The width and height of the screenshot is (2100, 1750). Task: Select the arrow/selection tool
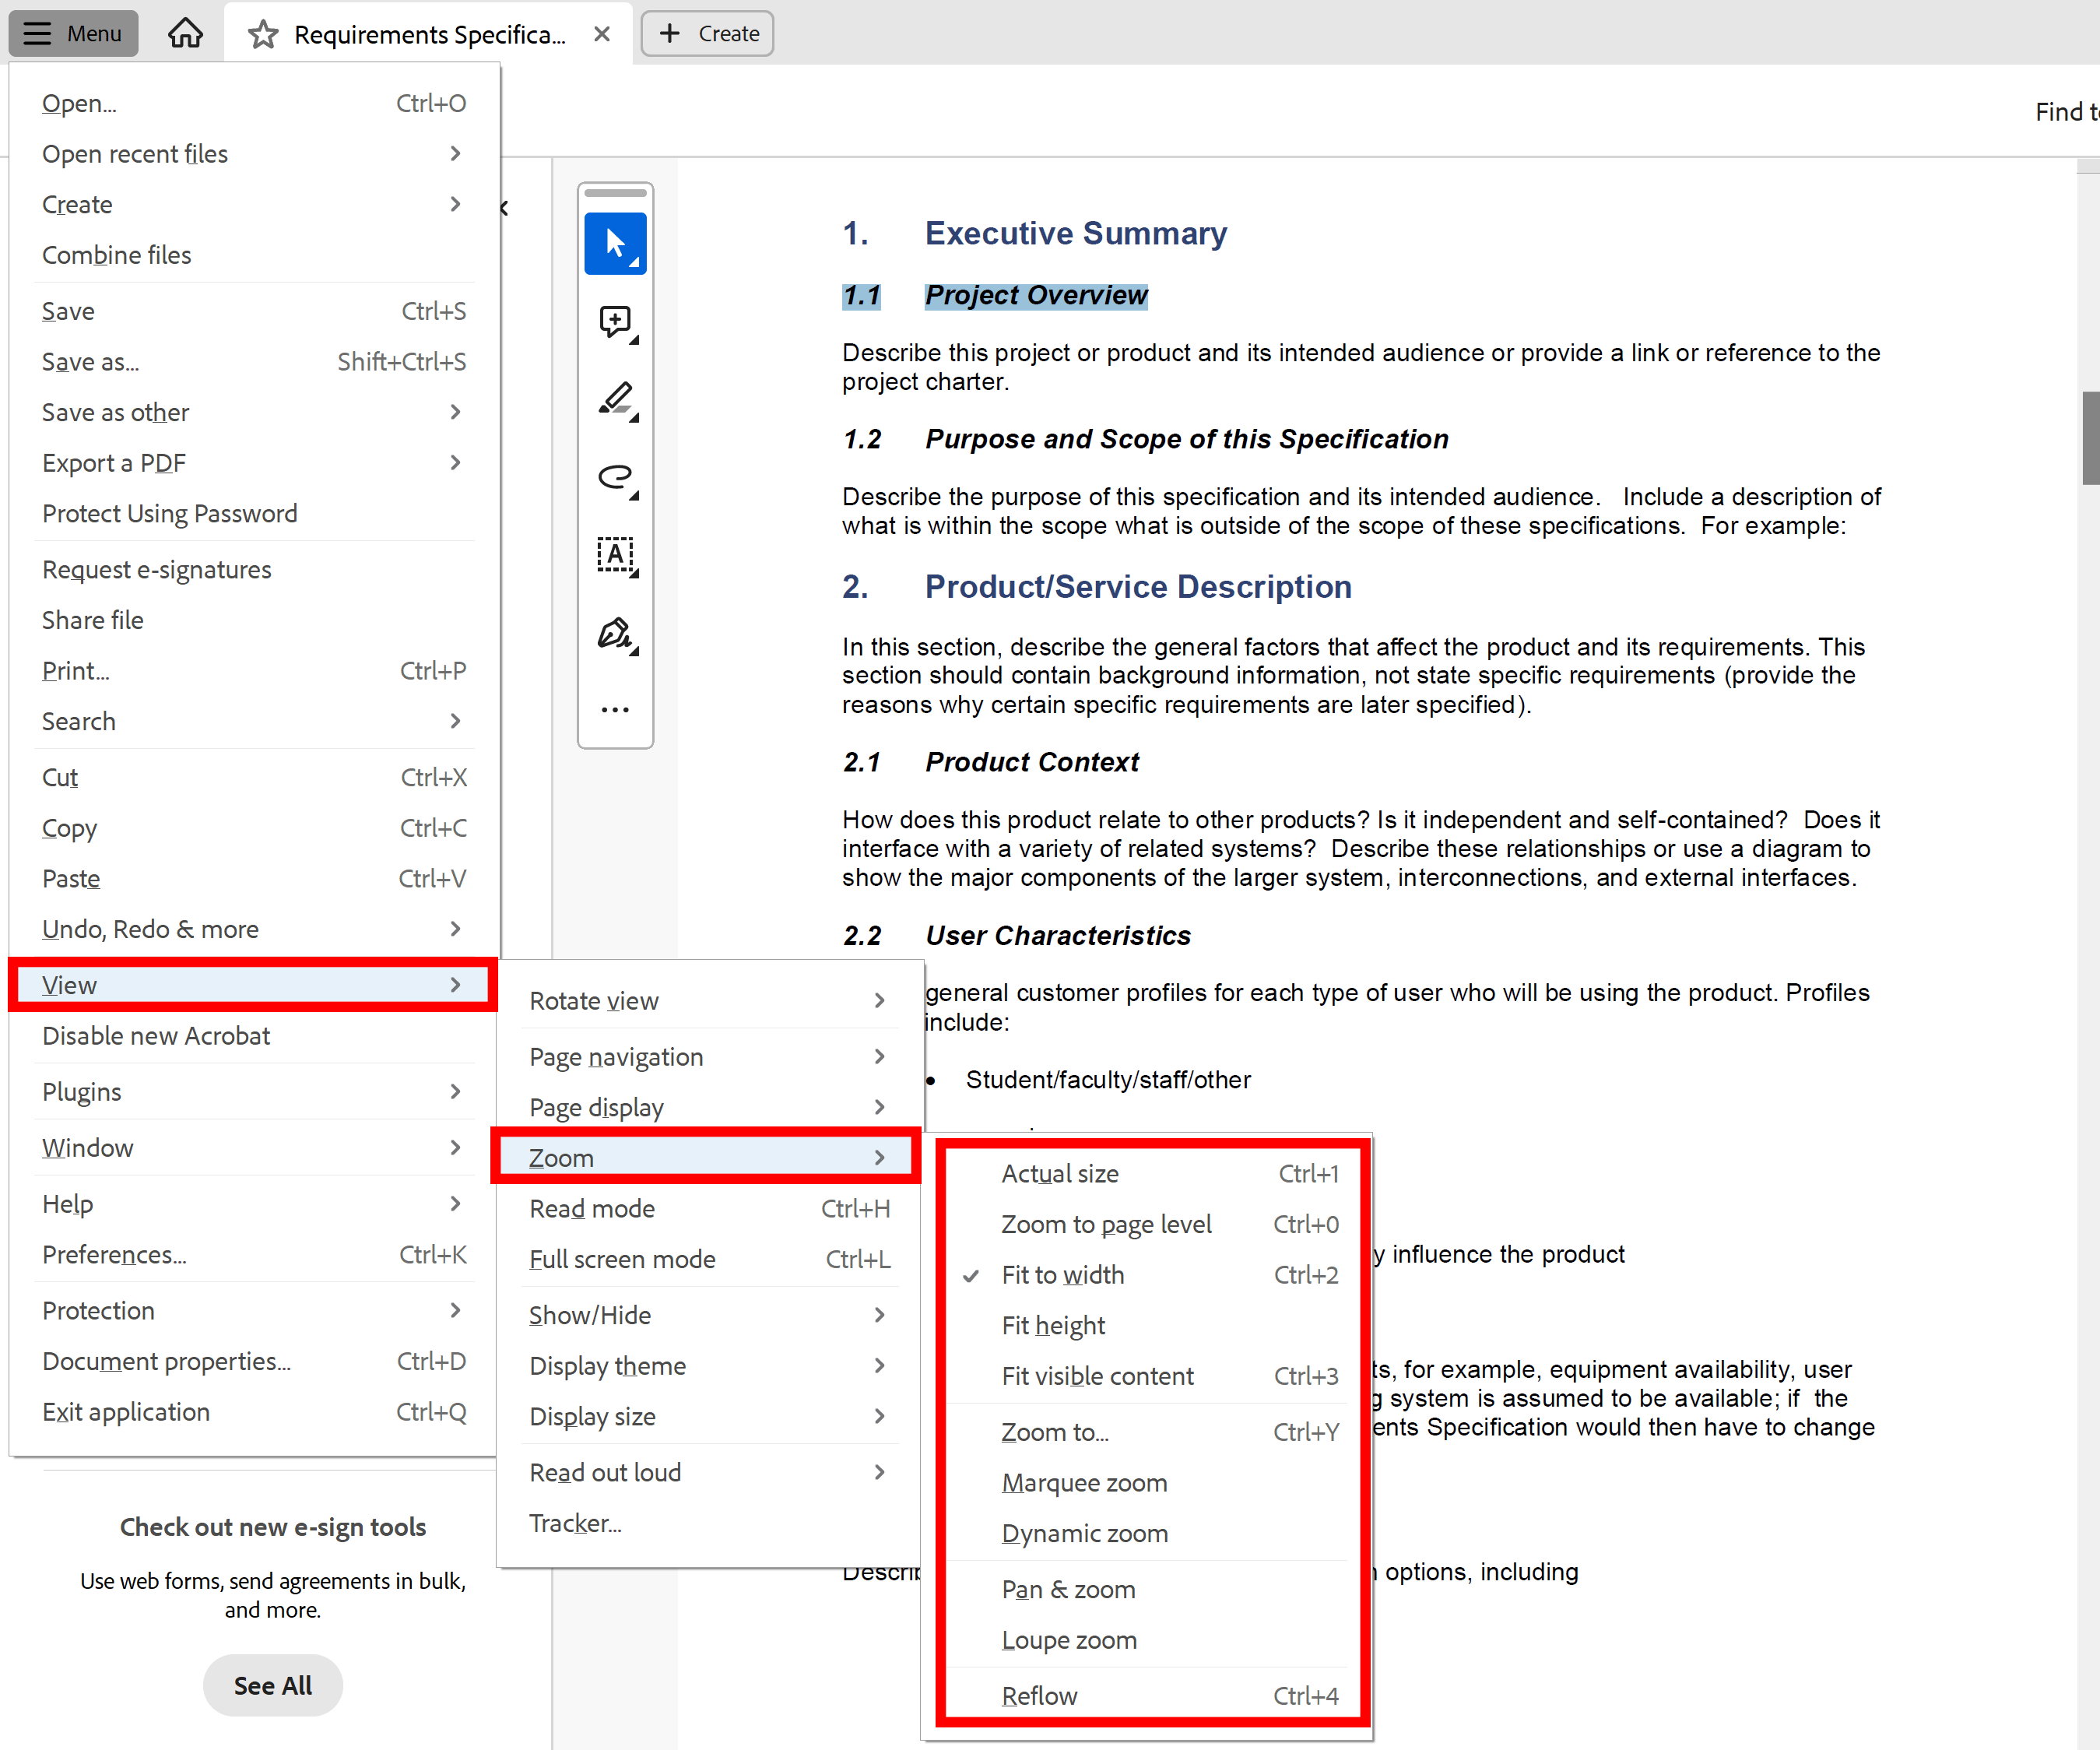[616, 241]
